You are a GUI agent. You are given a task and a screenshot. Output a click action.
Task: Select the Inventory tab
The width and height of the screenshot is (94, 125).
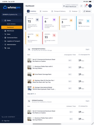(x=32, y=11)
